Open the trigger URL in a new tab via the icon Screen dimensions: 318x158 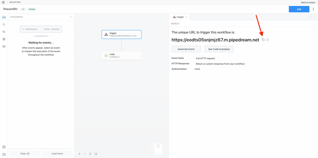268,40
